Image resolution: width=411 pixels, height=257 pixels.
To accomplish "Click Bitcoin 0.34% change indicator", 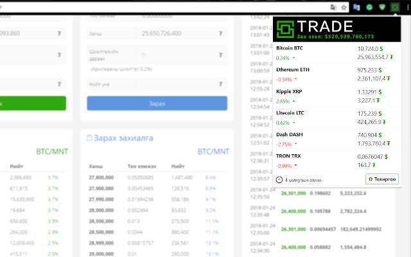I will (x=285, y=58).
